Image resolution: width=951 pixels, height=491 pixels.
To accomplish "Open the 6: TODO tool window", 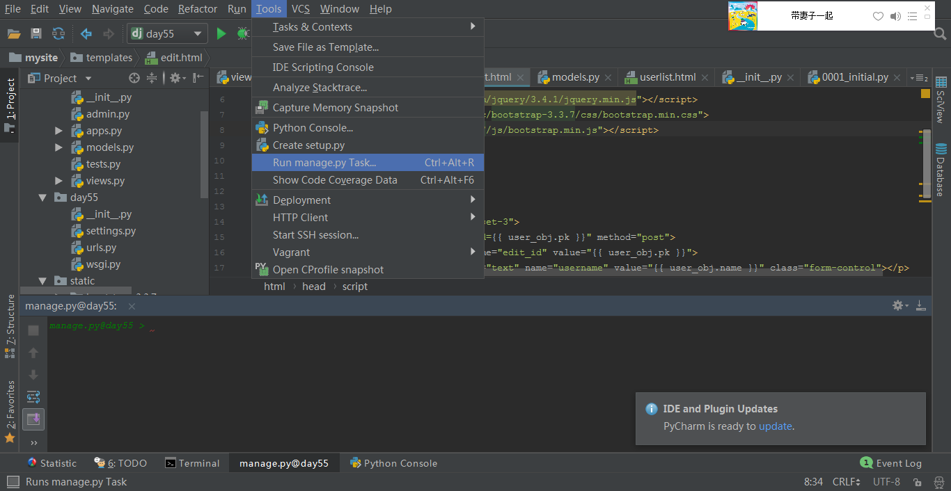I will 121,463.
